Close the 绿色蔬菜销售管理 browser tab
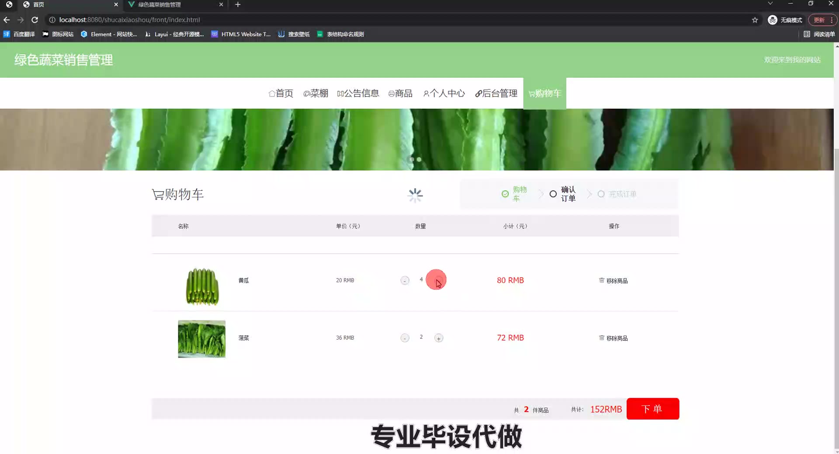 221,4
